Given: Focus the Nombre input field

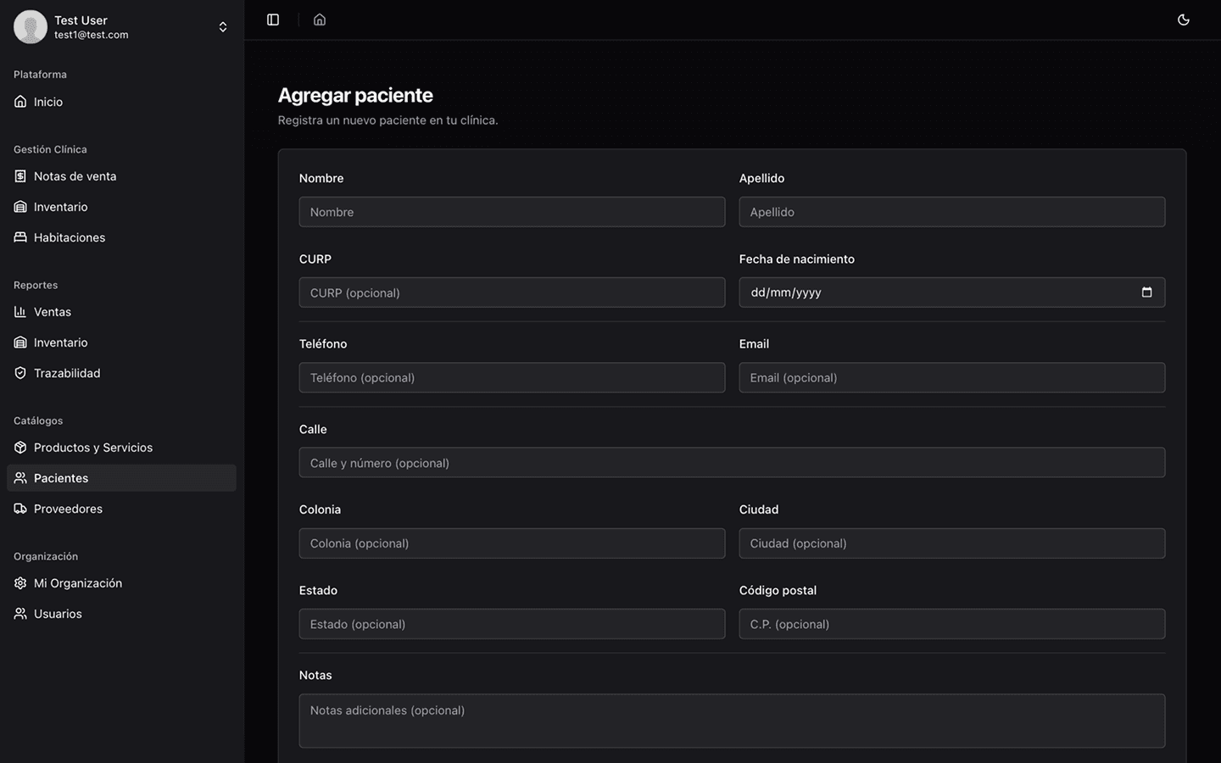Looking at the screenshot, I should coord(511,212).
